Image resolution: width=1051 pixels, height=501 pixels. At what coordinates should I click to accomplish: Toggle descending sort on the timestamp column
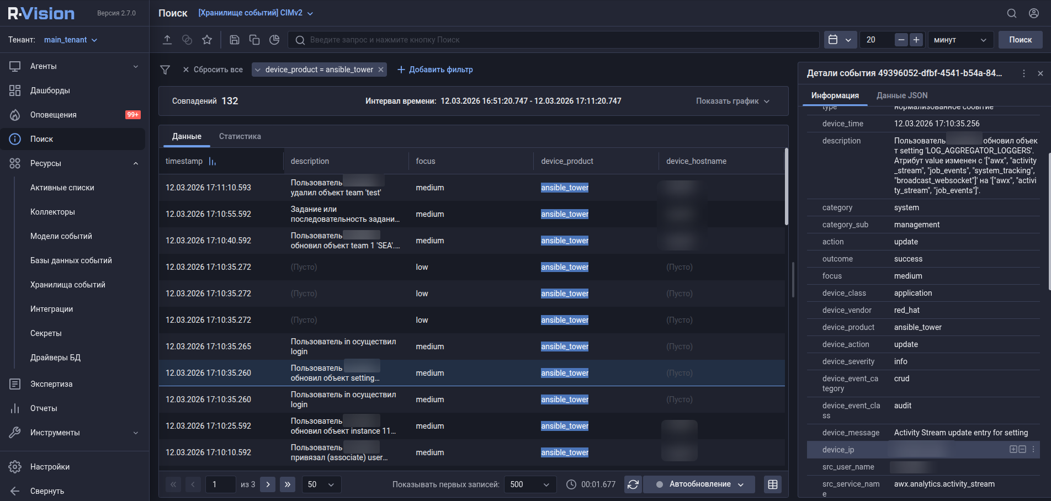point(212,161)
